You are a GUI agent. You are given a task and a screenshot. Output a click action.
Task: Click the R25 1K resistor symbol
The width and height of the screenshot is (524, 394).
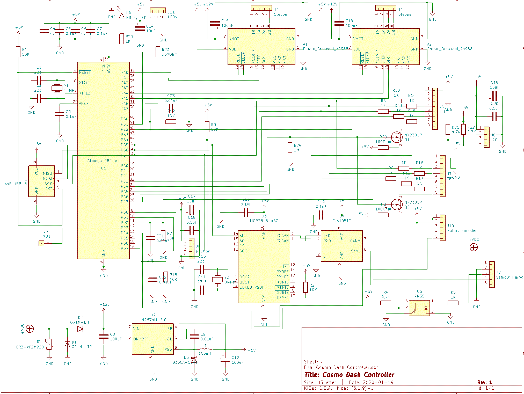pos(122,39)
